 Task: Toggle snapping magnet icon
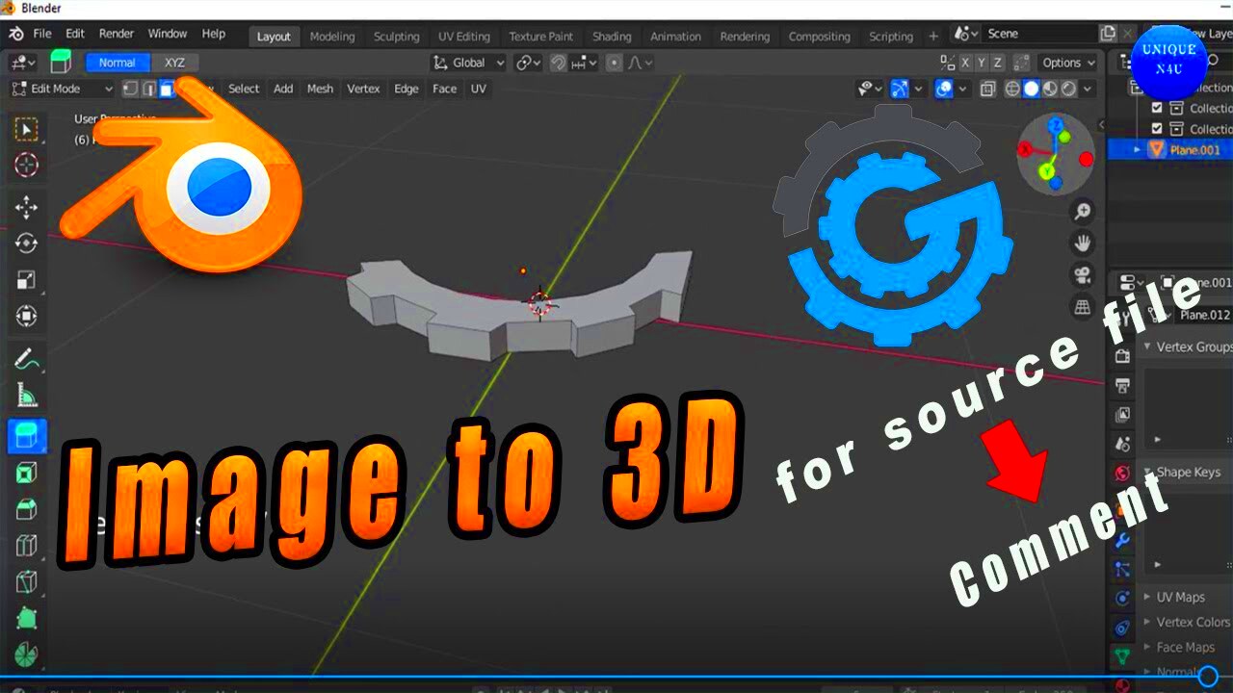(x=558, y=63)
